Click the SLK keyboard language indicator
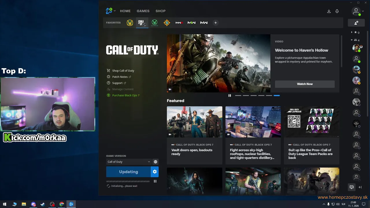The height and width of the screenshot is (208, 370). click(x=343, y=204)
